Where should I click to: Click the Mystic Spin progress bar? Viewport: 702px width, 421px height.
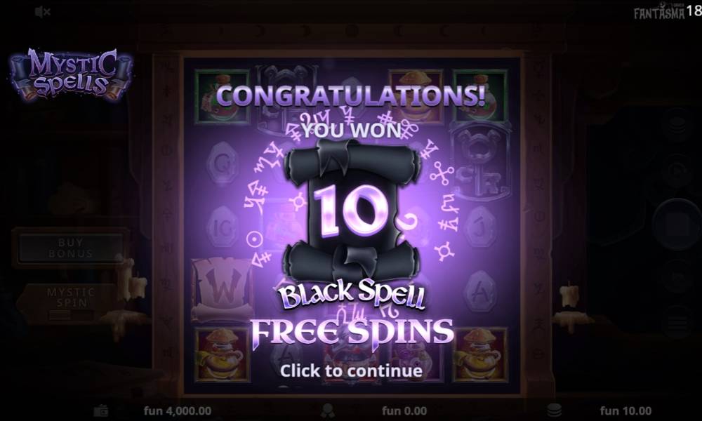[71, 314]
